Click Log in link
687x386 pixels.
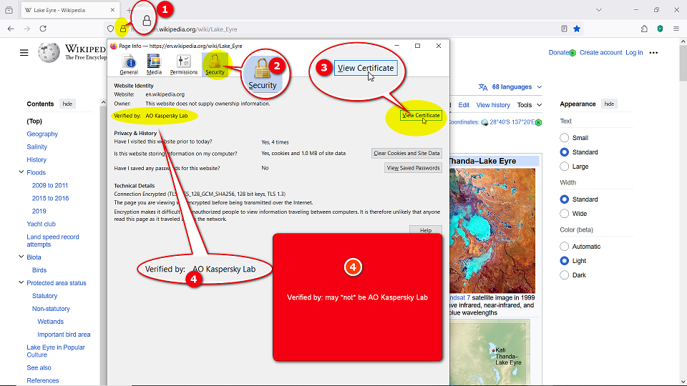(634, 52)
